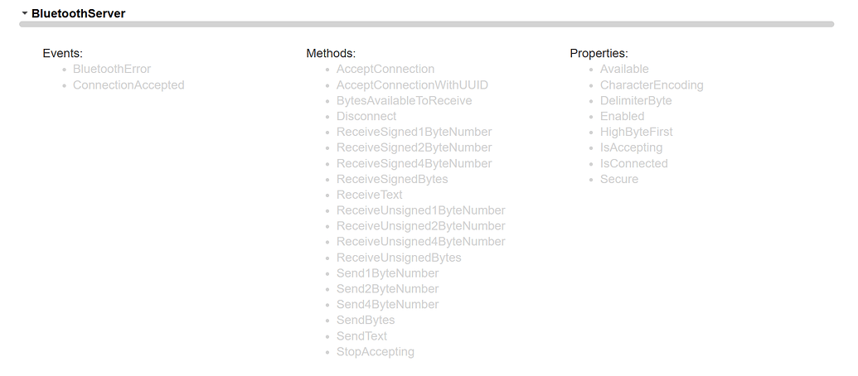The height and width of the screenshot is (376, 858).
Task: Click the SendText method link
Action: tap(361, 336)
